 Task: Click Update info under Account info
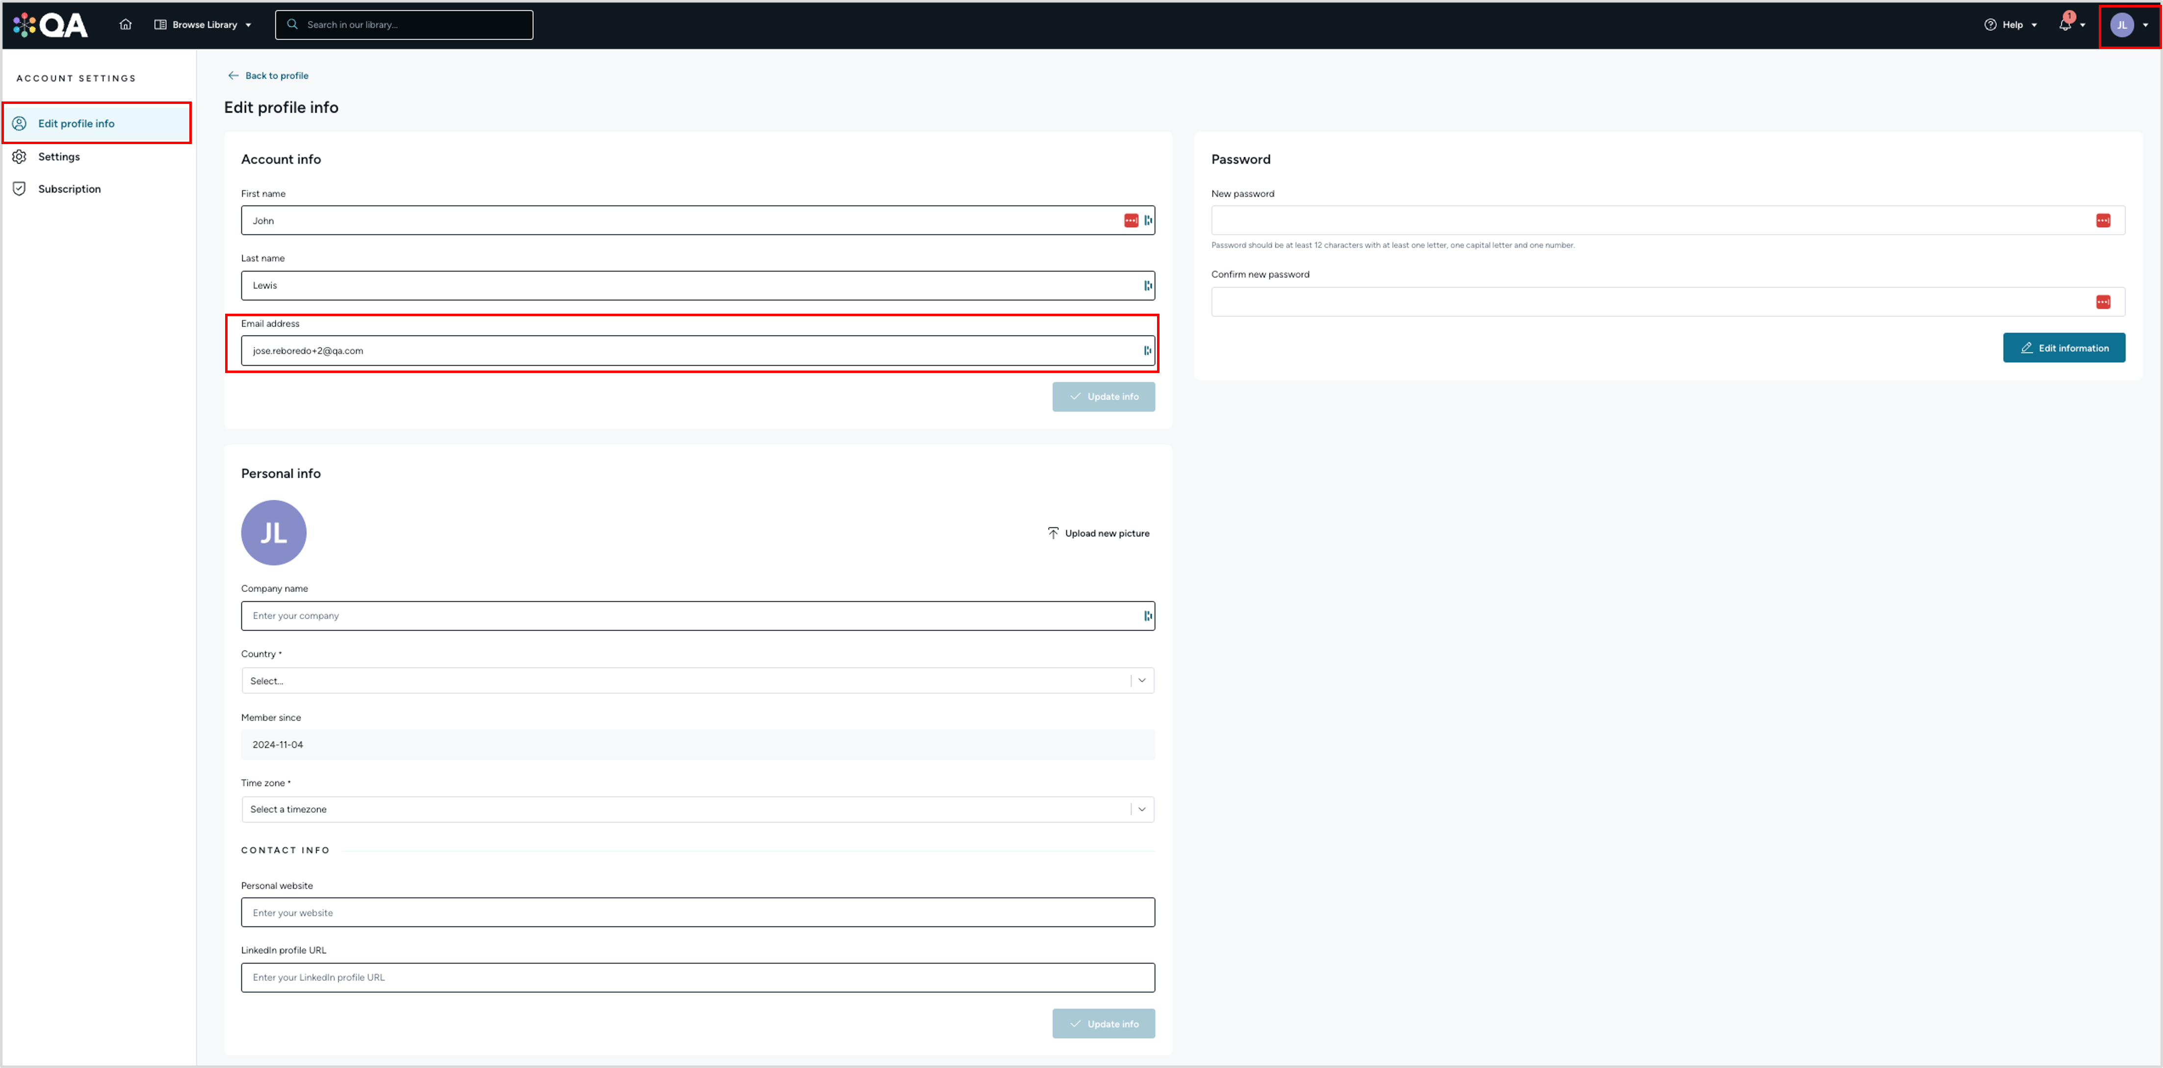[1104, 397]
